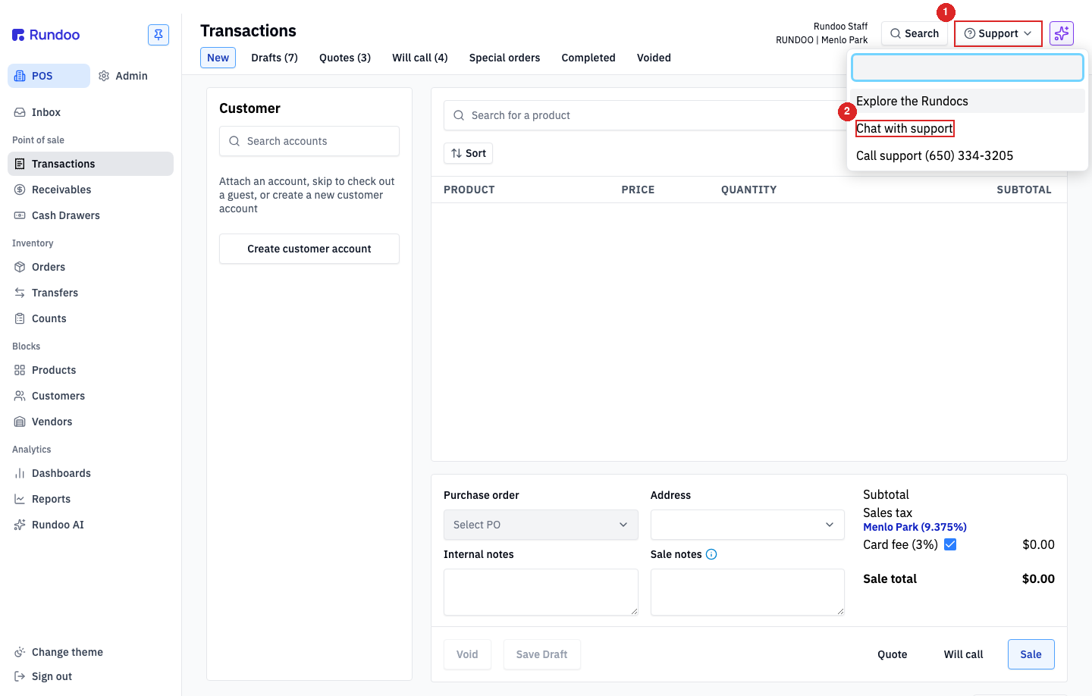Click the Transactions receipt icon
This screenshot has width=1092, height=696.
20,164
